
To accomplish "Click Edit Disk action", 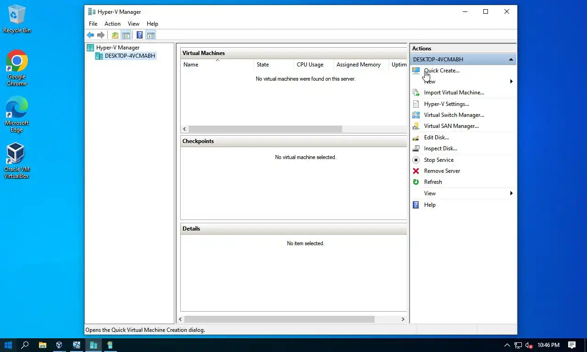I will point(437,137).
